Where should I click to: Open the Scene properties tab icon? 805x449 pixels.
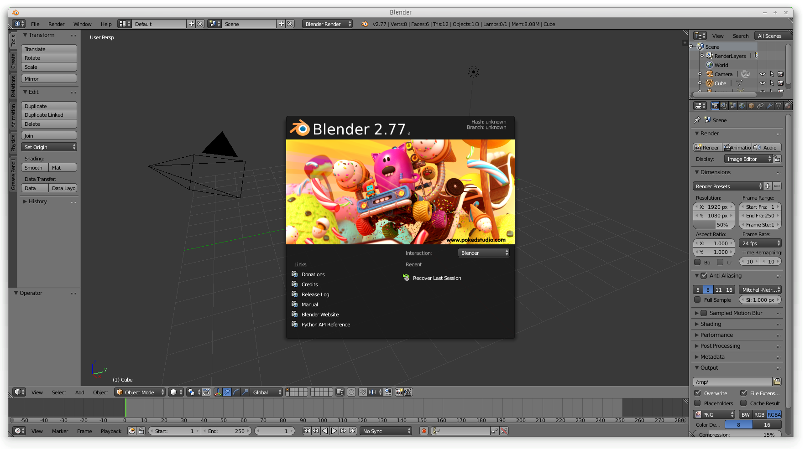tap(733, 106)
